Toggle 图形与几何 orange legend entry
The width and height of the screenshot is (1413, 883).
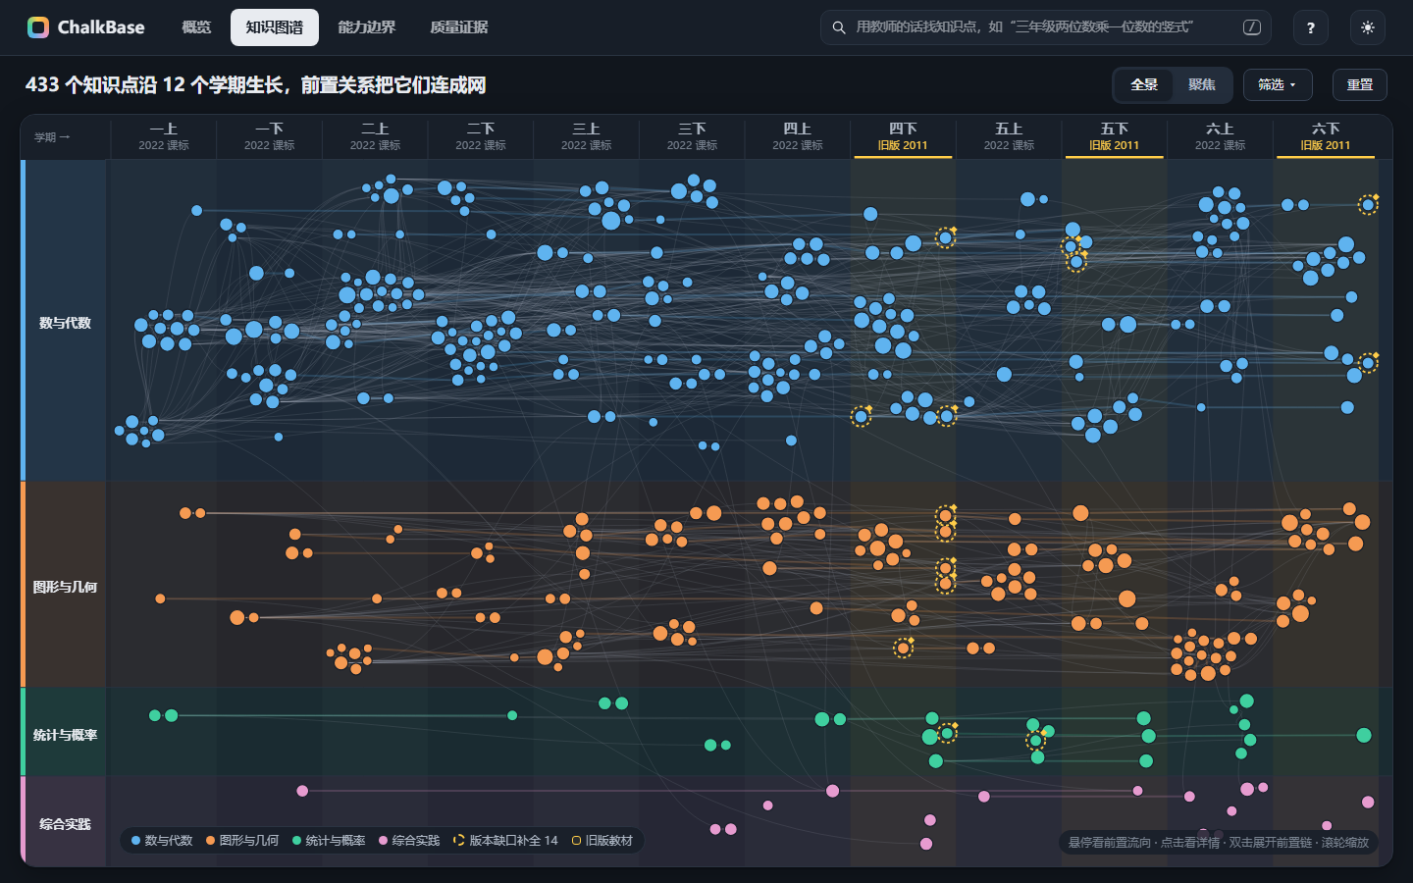[x=242, y=841]
